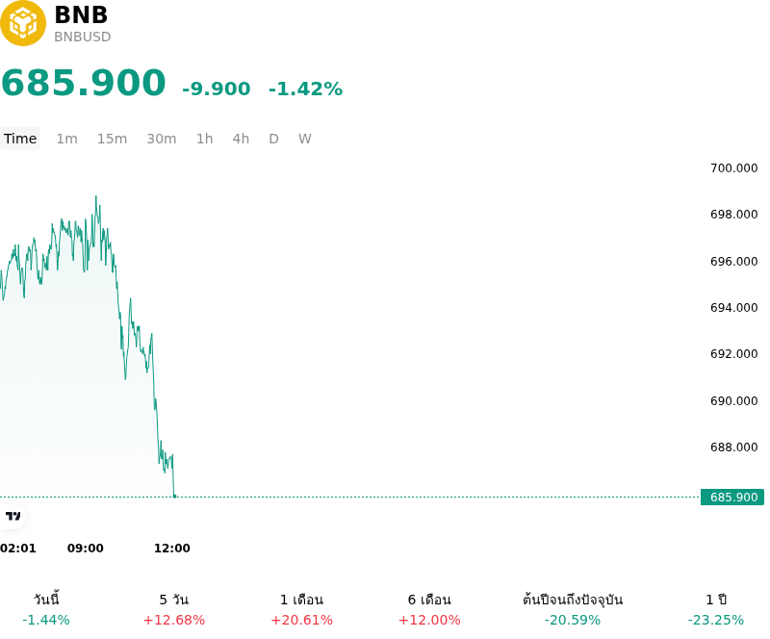Show the วันนี้ -1.44% range
The height and width of the screenshot is (639, 770).
46,609
